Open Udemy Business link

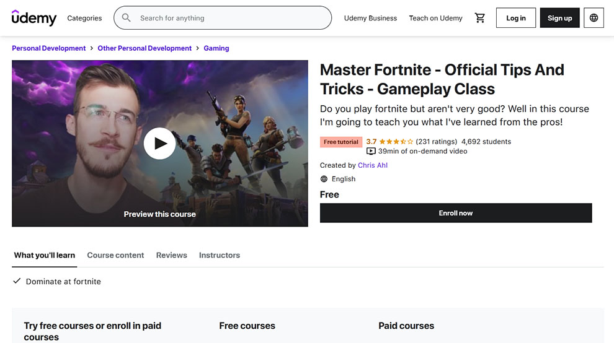coord(370,18)
